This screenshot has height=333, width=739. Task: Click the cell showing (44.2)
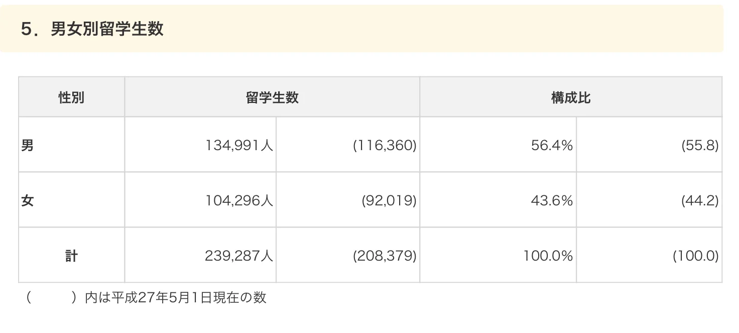649,200
